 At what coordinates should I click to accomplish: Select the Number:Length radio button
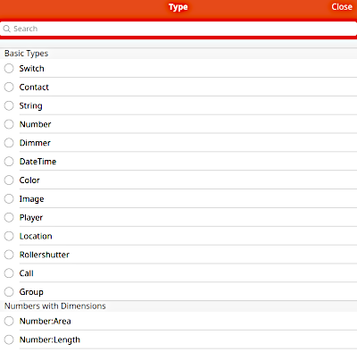click(x=9, y=339)
